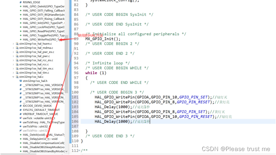Click the stm32mp1xx_hal_tim.c file icon
Image resolution: width=276 pixels, height=155 pixels.
17,73
